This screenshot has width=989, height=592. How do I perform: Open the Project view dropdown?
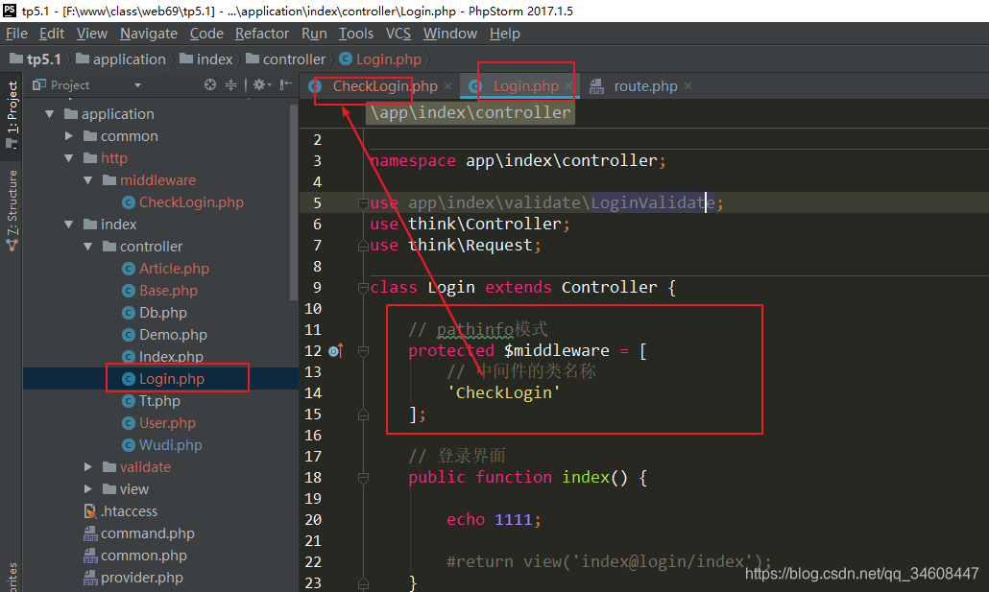coord(137,85)
